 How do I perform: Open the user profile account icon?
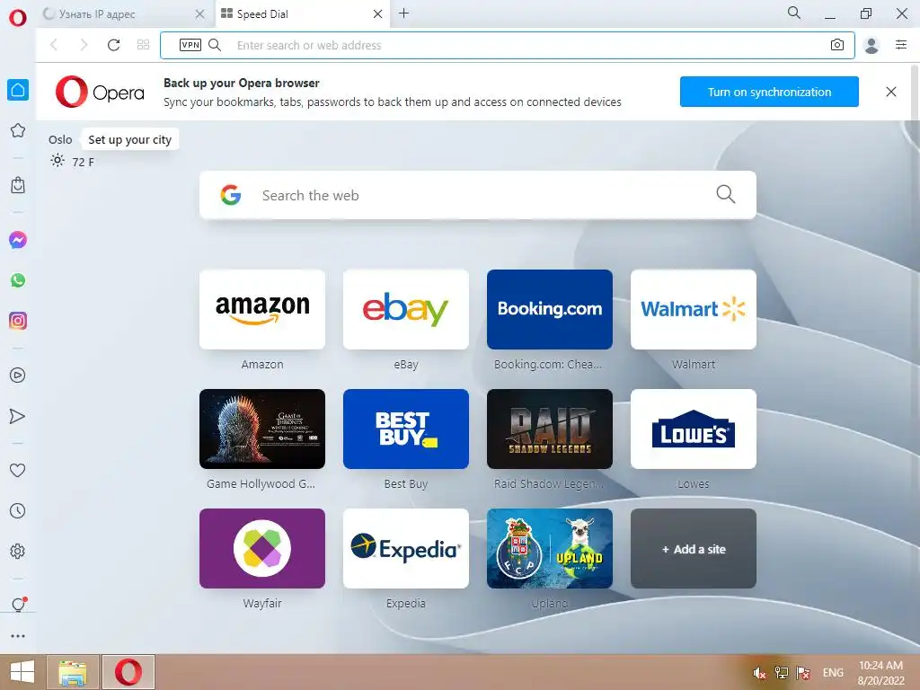click(871, 45)
